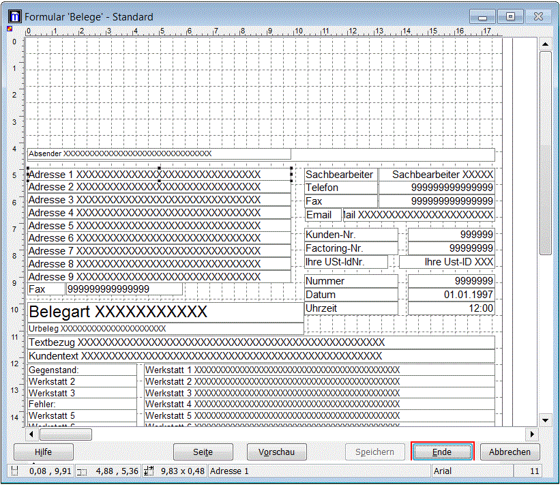Select the Nummer label field
560x485 pixels.
[x=351, y=282]
